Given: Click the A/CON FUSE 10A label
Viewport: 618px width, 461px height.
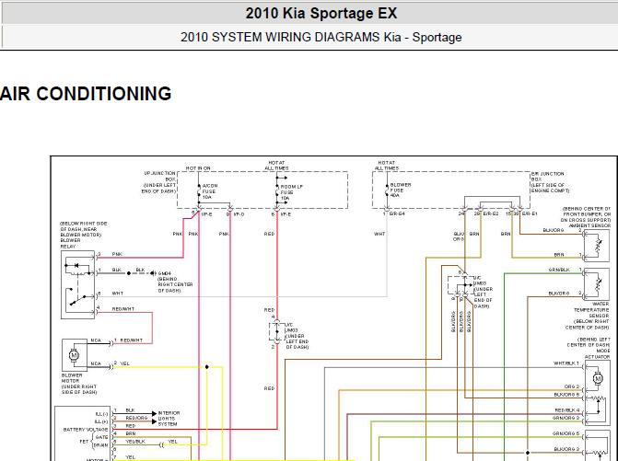Looking at the screenshot, I should (x=209, y=191).
